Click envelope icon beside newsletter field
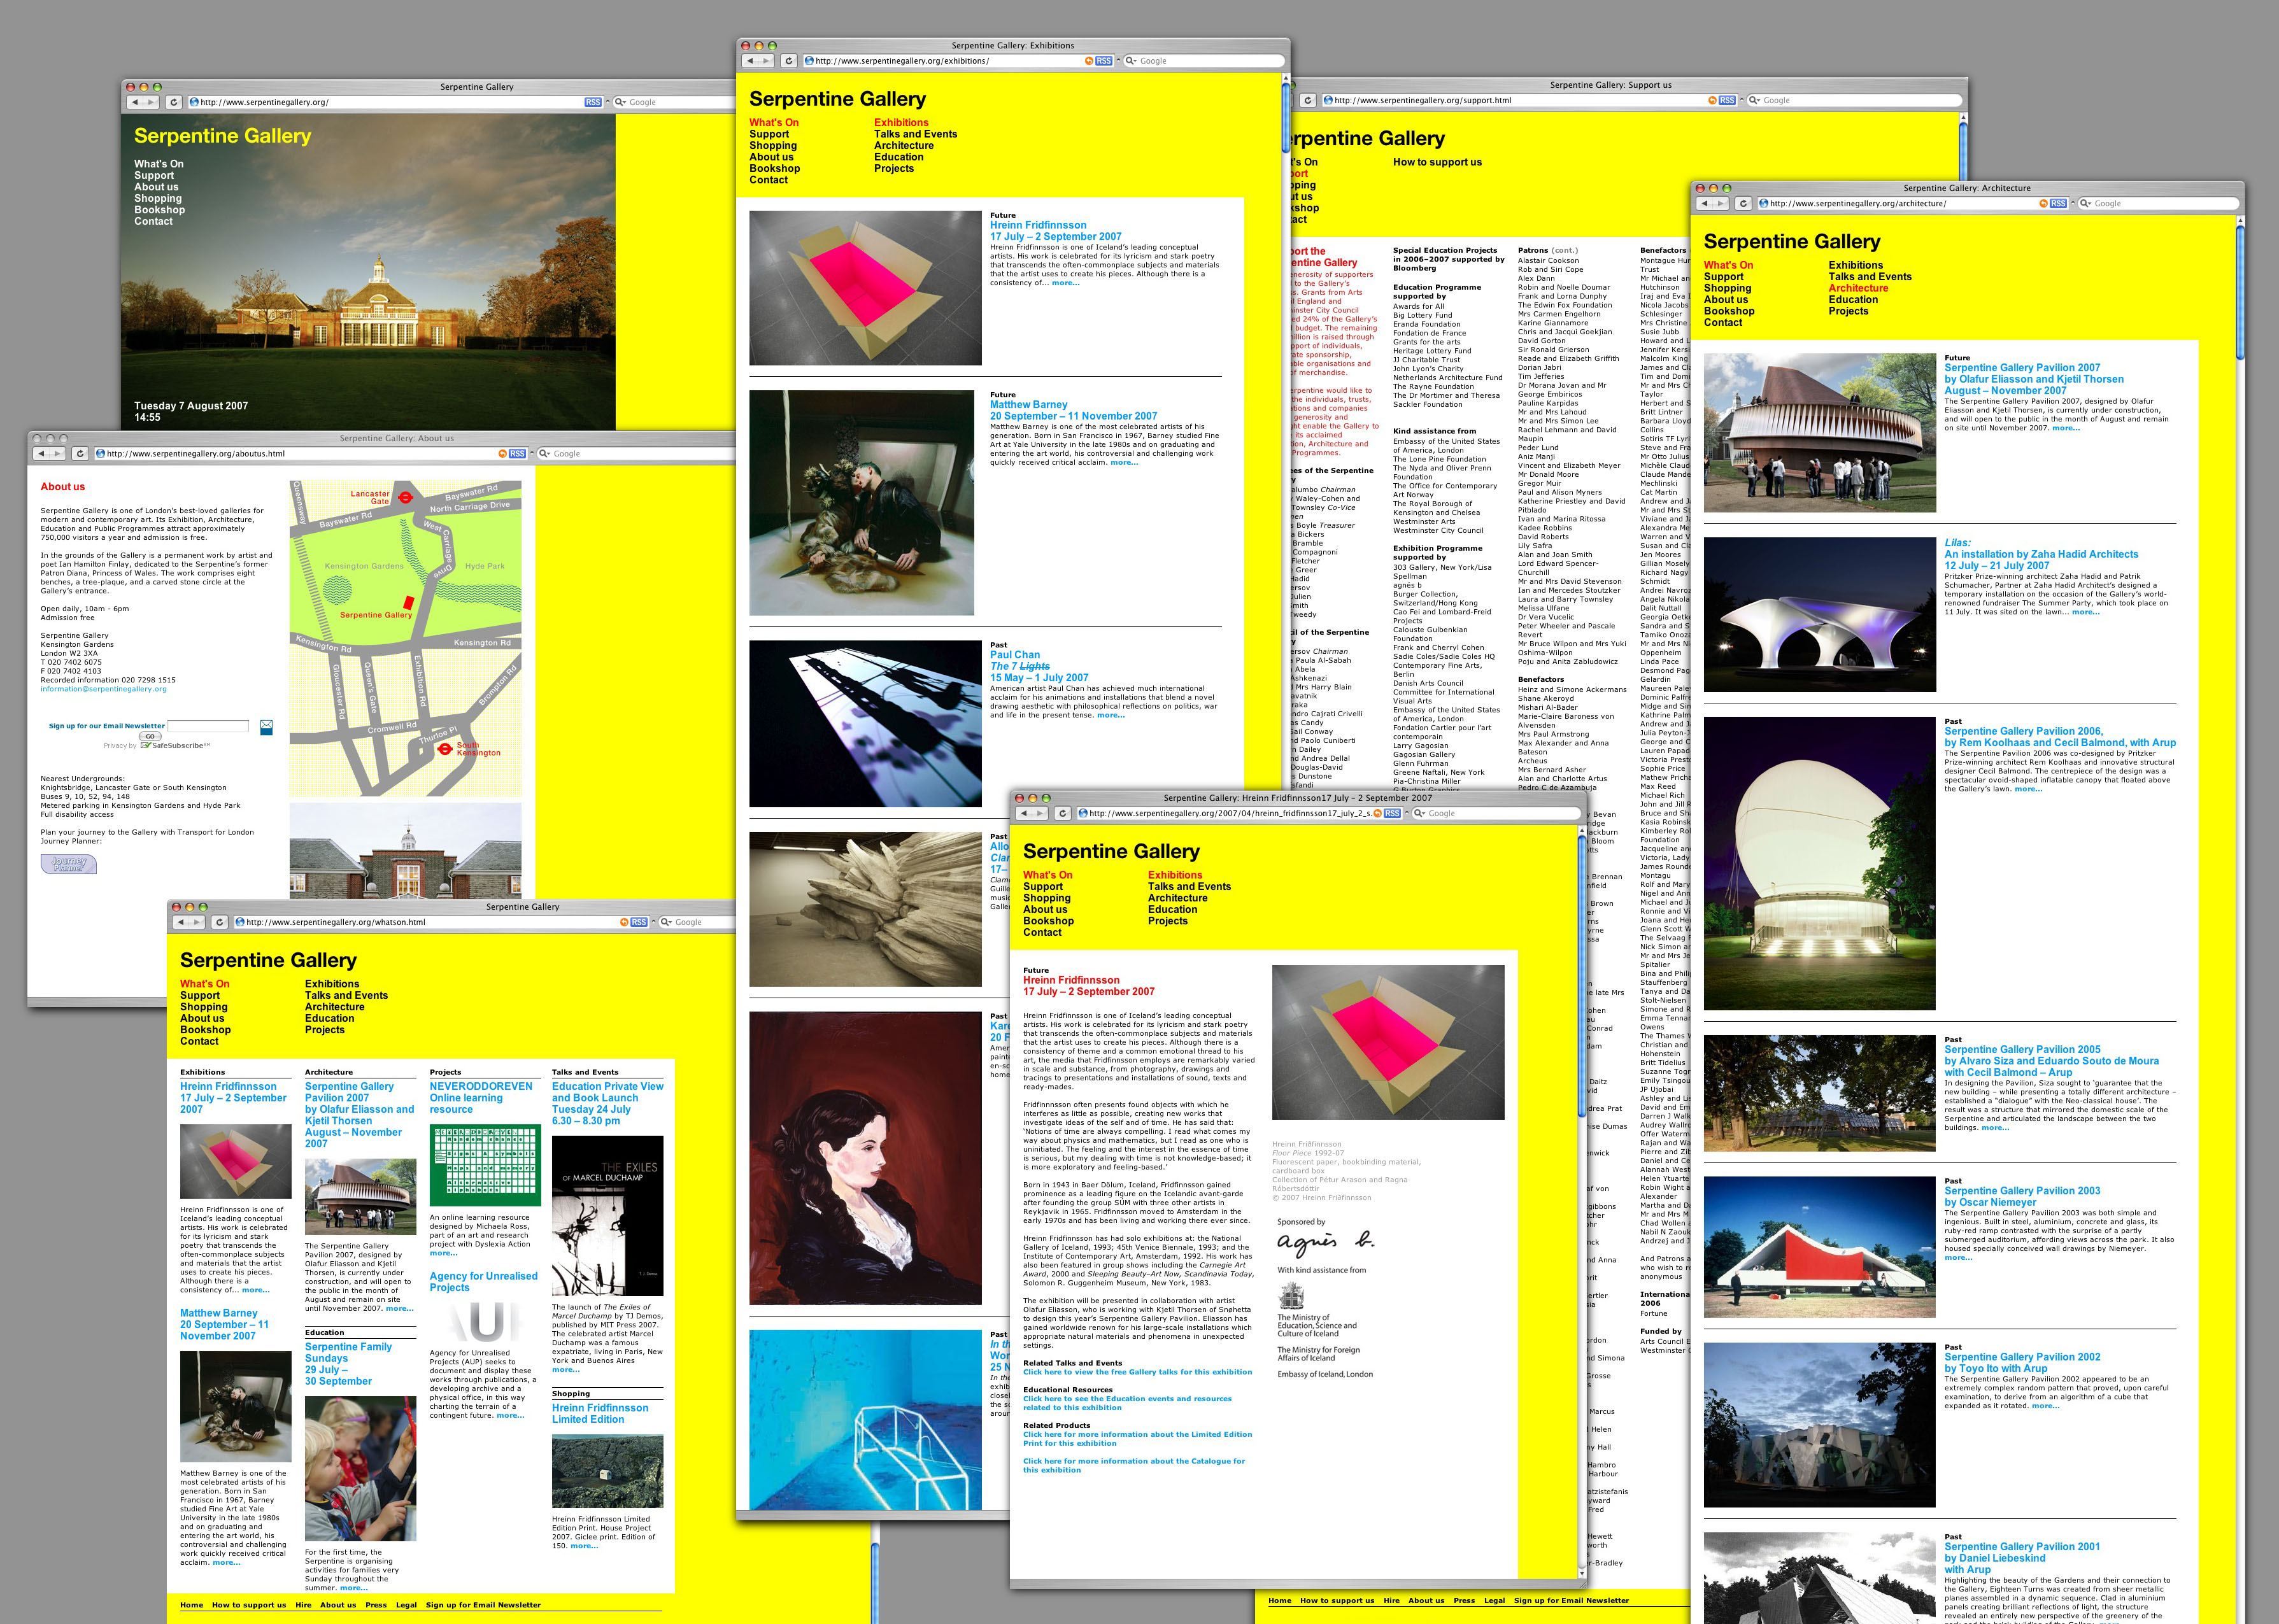 [266, 727]
